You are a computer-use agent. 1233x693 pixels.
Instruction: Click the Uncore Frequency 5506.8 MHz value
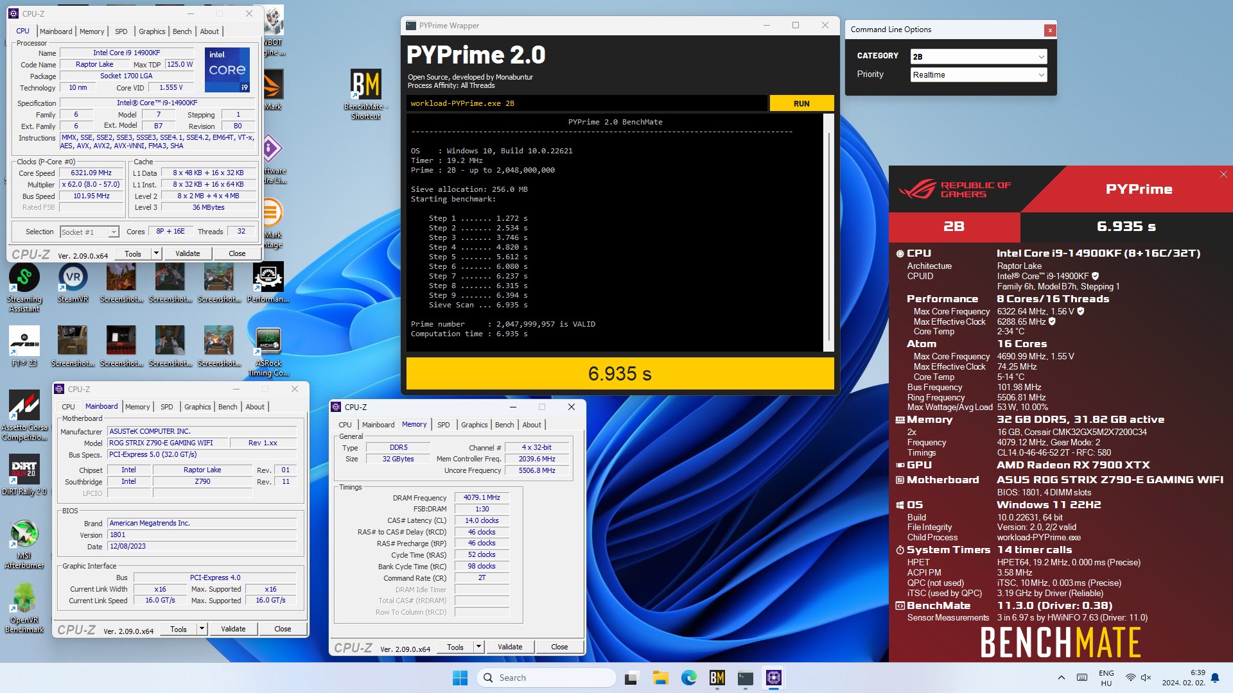pyautogui.click(x=537, y=470)
